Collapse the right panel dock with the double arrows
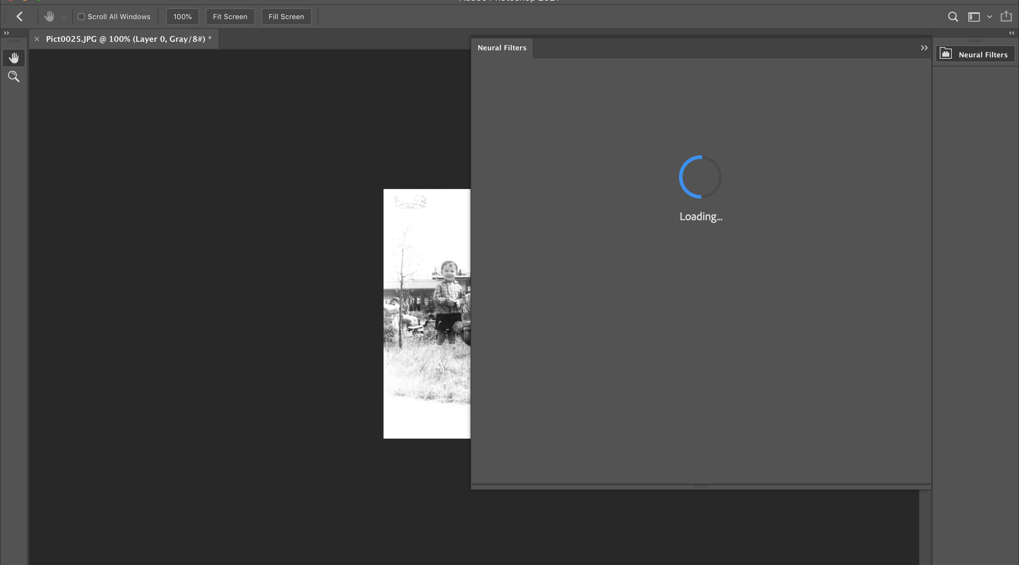This screenshot has width=1019, height=565. 1012,33
